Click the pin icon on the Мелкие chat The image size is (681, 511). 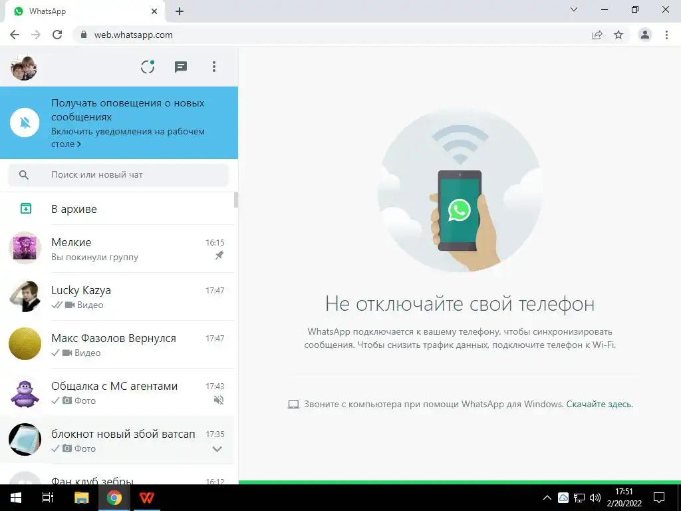[x=219, y=255]
